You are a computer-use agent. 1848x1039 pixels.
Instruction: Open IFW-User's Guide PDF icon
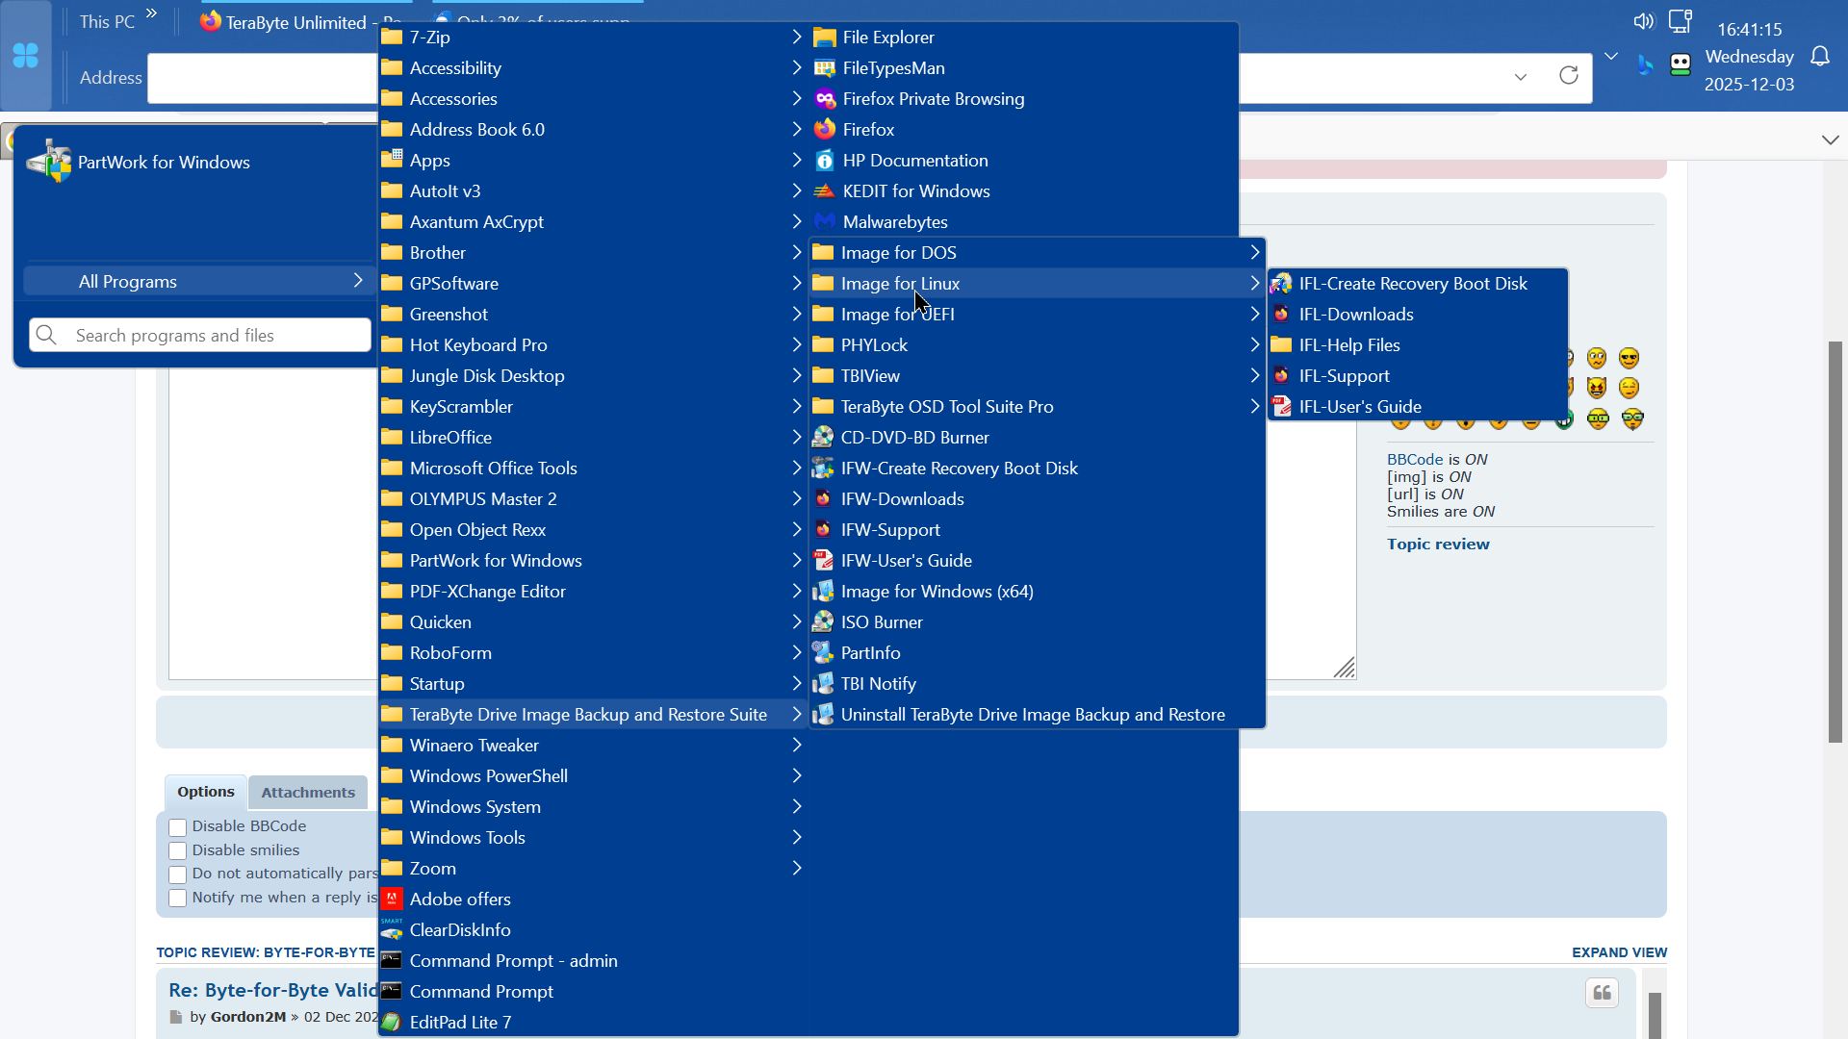pos(823,561)
